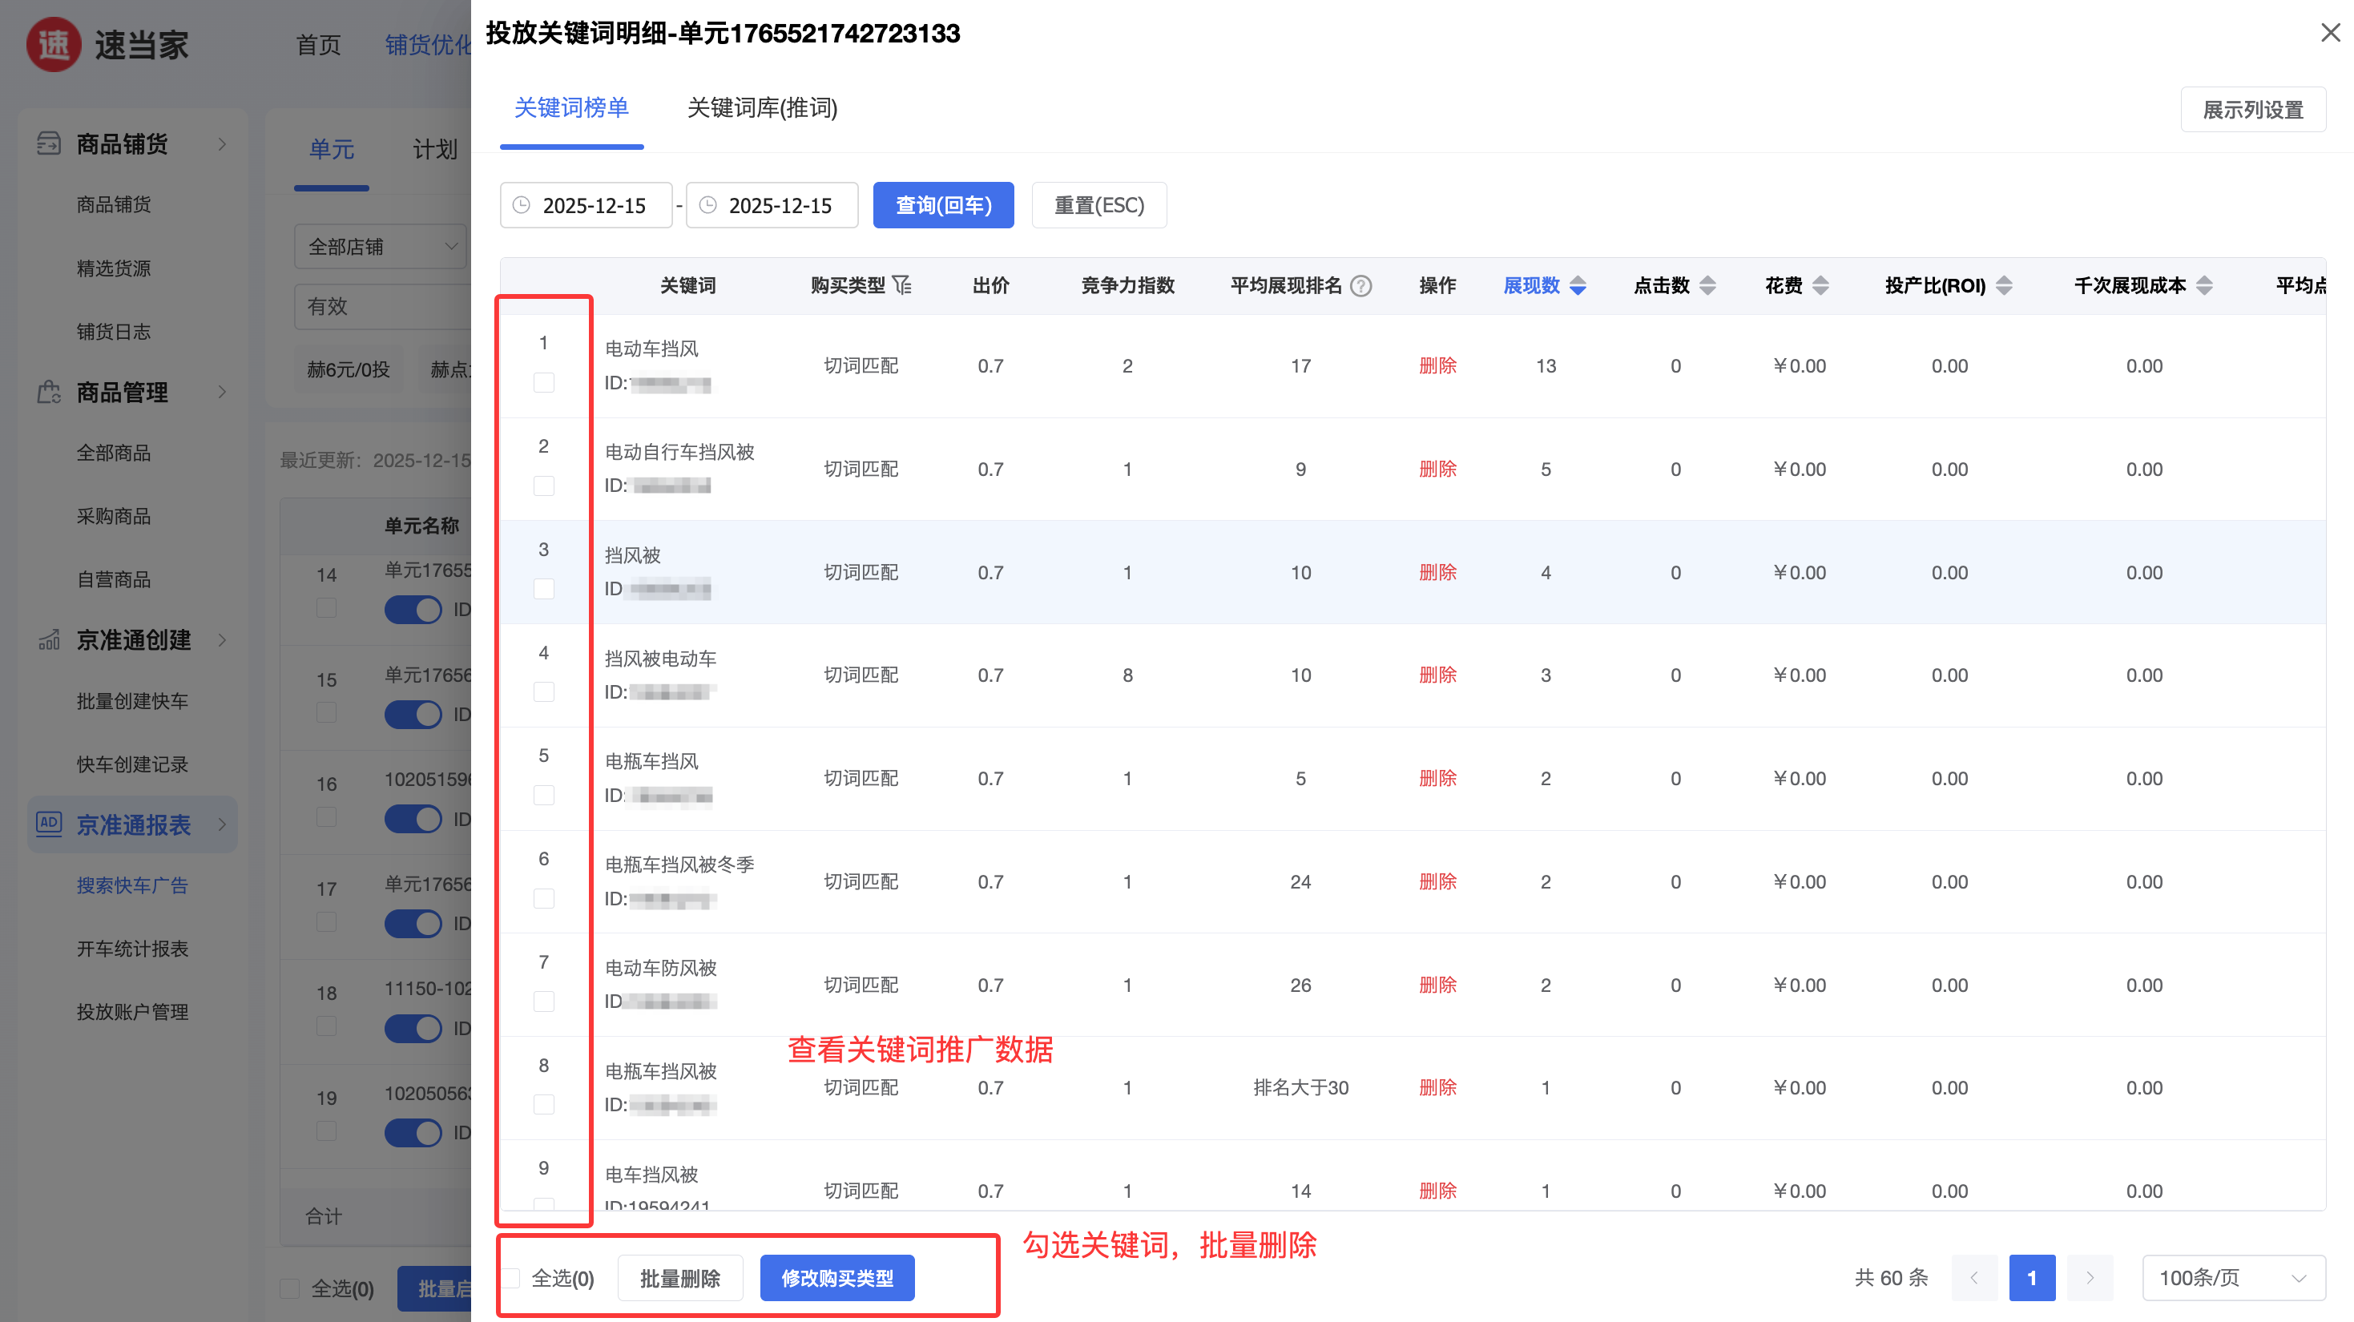Click 删除 for keyword 电动自行车挡风被
The width and height of the screenshot is (2354, 1322).
pyautogui.click(x=1437, y=470)
